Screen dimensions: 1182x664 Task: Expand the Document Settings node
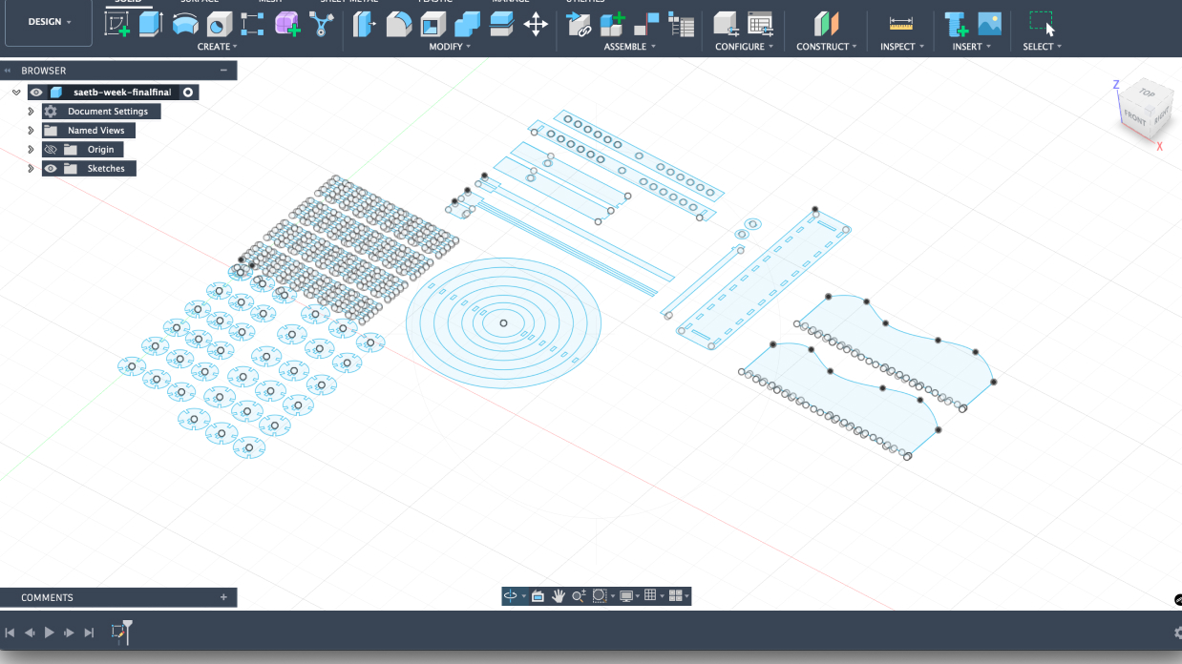[x=31, y=112]
